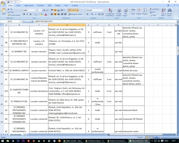This screenshot has height=143, width=179.
Task: Switch to the Page Layout tab
Action: tap(29, 6)
